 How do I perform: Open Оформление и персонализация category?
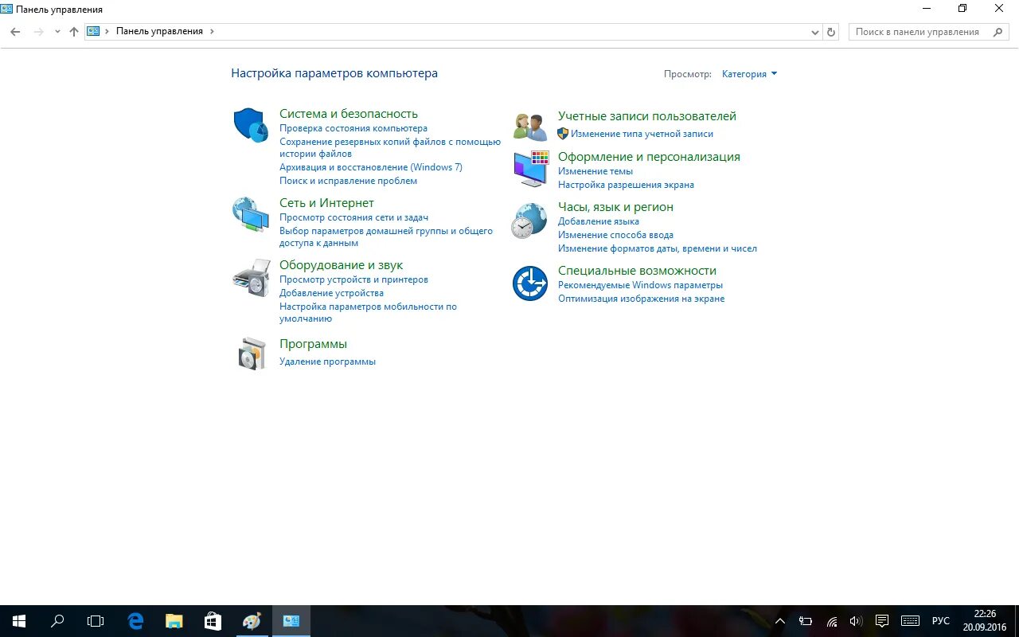pos(649,157)
